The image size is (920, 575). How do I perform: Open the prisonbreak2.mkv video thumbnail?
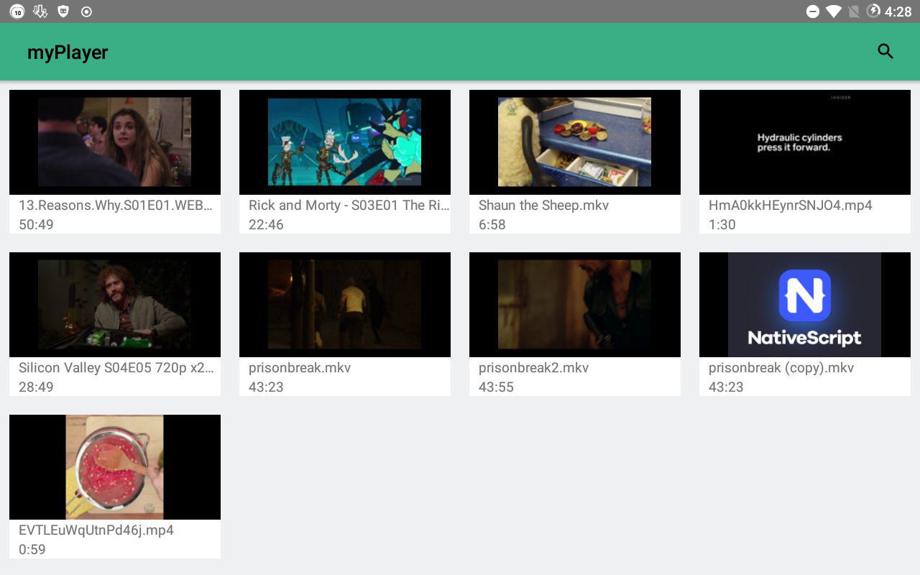pos(575,305)
